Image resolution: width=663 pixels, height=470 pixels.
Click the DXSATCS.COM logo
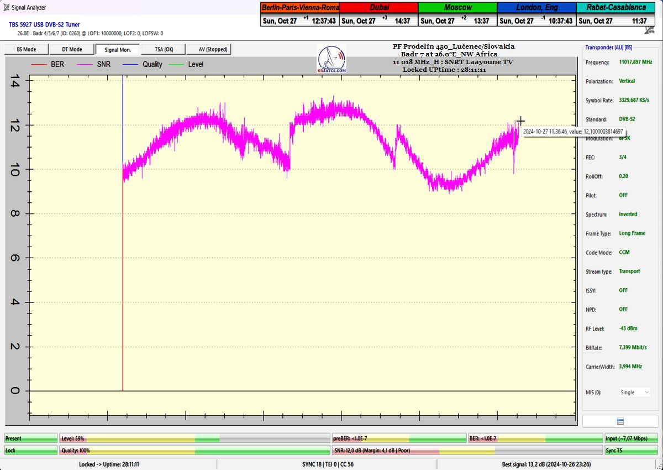(x=331, y=60)
